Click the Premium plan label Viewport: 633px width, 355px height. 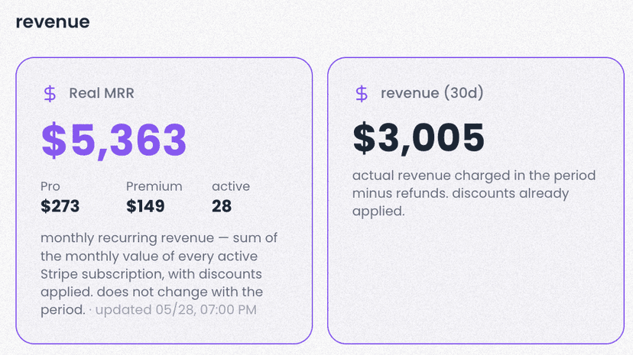[154, 186]
